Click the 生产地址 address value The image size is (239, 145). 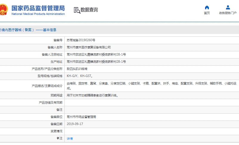tap(96, 62)
